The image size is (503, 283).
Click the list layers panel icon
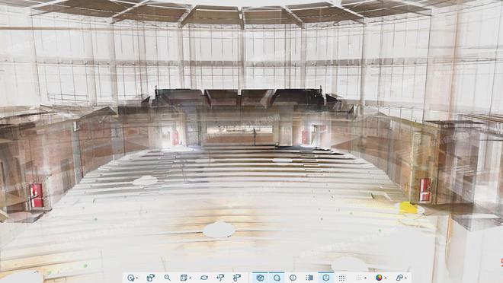309,278
